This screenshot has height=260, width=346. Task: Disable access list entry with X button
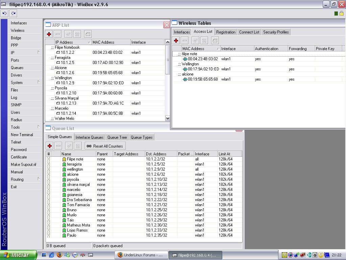click(x=204, y=41)
